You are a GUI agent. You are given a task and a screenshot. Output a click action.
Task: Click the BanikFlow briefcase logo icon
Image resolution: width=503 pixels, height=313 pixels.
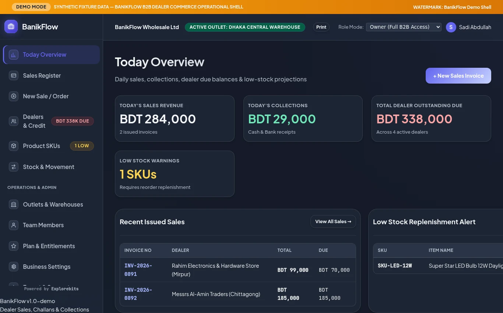pos(11,27)
